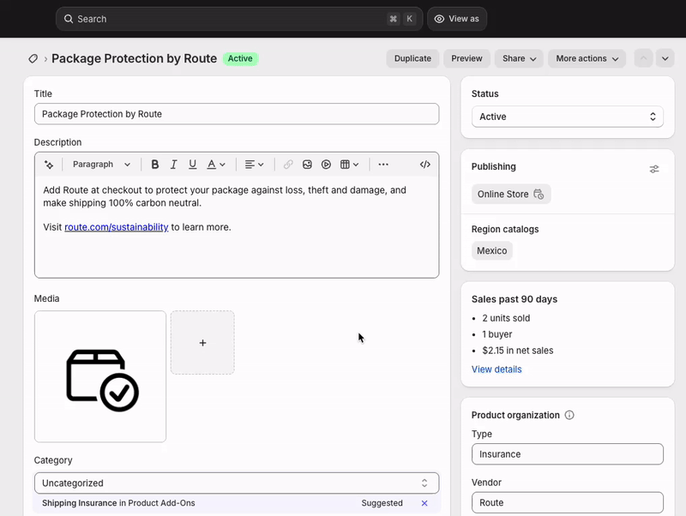Screen dimensions: 686x516
Task: Click the Product organization info icon
Action: coord(569,415)
